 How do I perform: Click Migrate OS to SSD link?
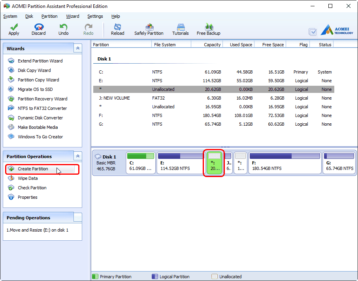35,89
